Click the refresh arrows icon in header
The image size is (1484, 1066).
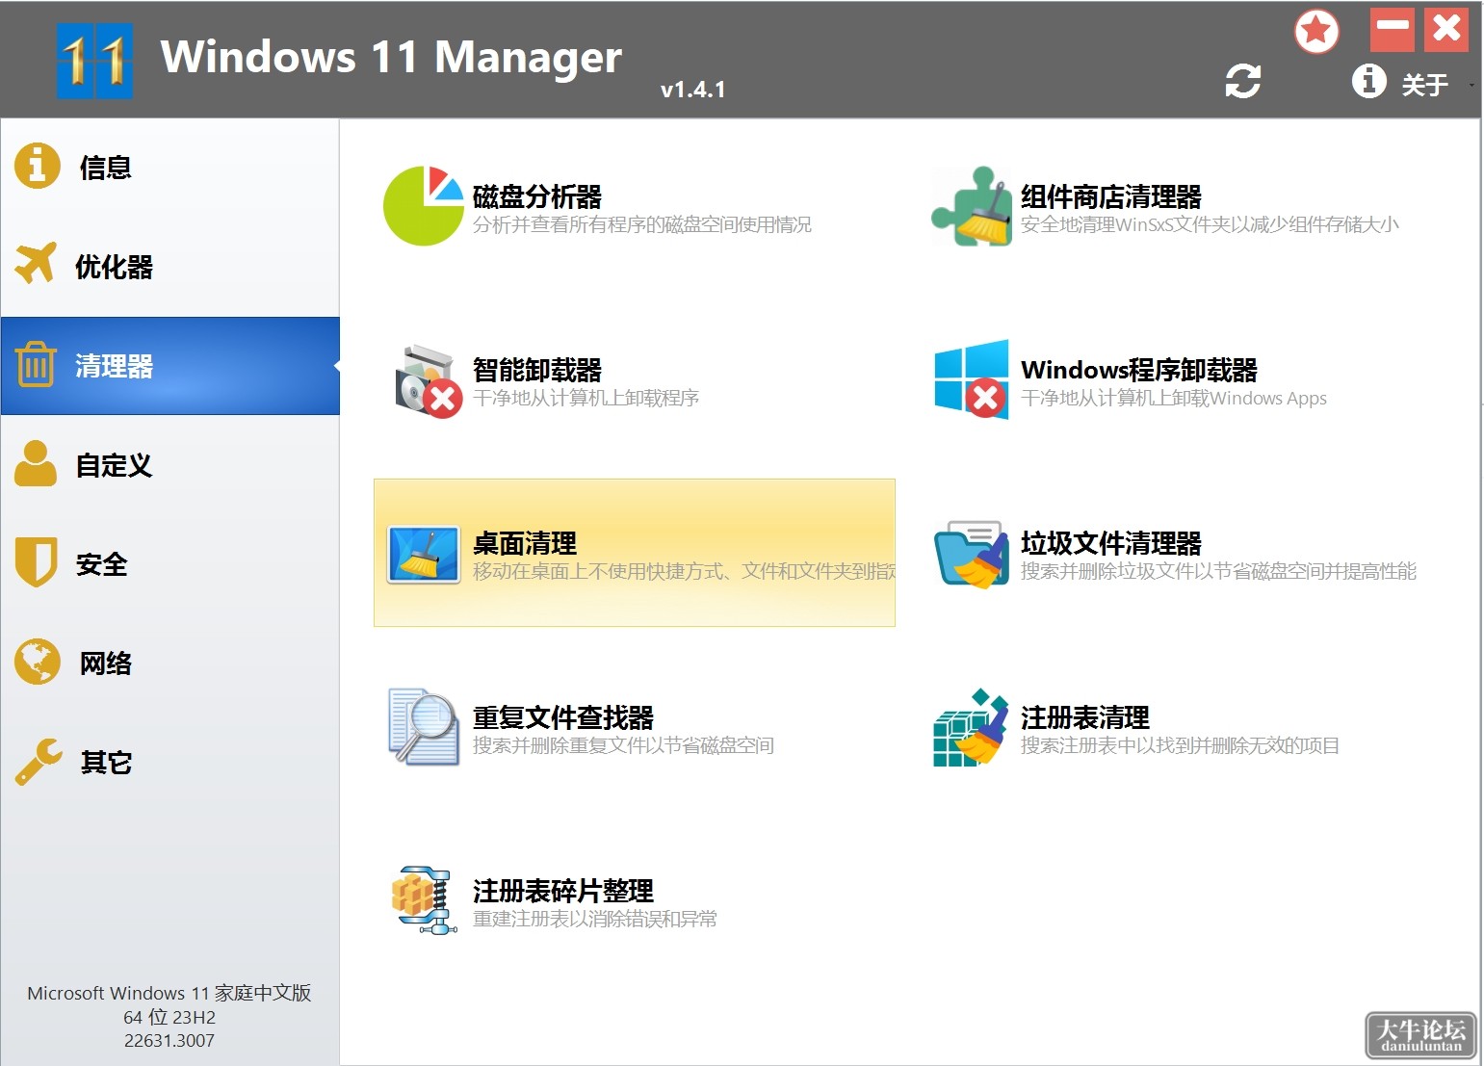click(1242, 81)
